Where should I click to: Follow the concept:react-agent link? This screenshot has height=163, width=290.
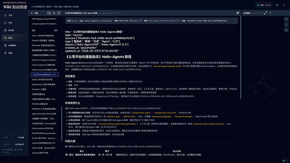pyautogui.click(x=141, y=113)
